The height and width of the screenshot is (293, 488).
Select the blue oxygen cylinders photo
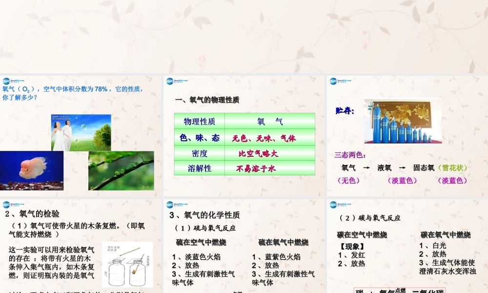(403, 121)
